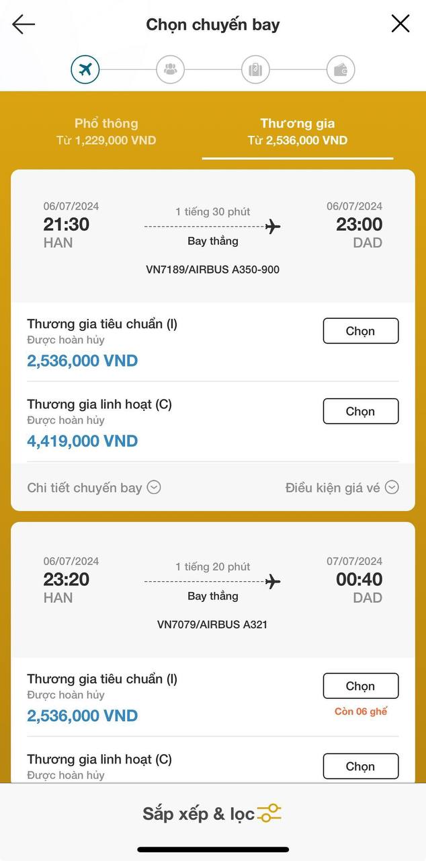This screenshot has width=426, height=861.
Task: Click the airplane icon on the 21:30 flight
Action: pos(271,227)
